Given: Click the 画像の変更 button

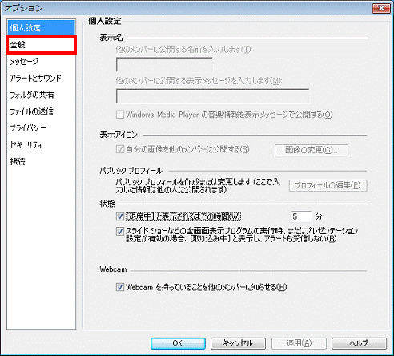Looking at the screenshot, I should click(312, 150).
